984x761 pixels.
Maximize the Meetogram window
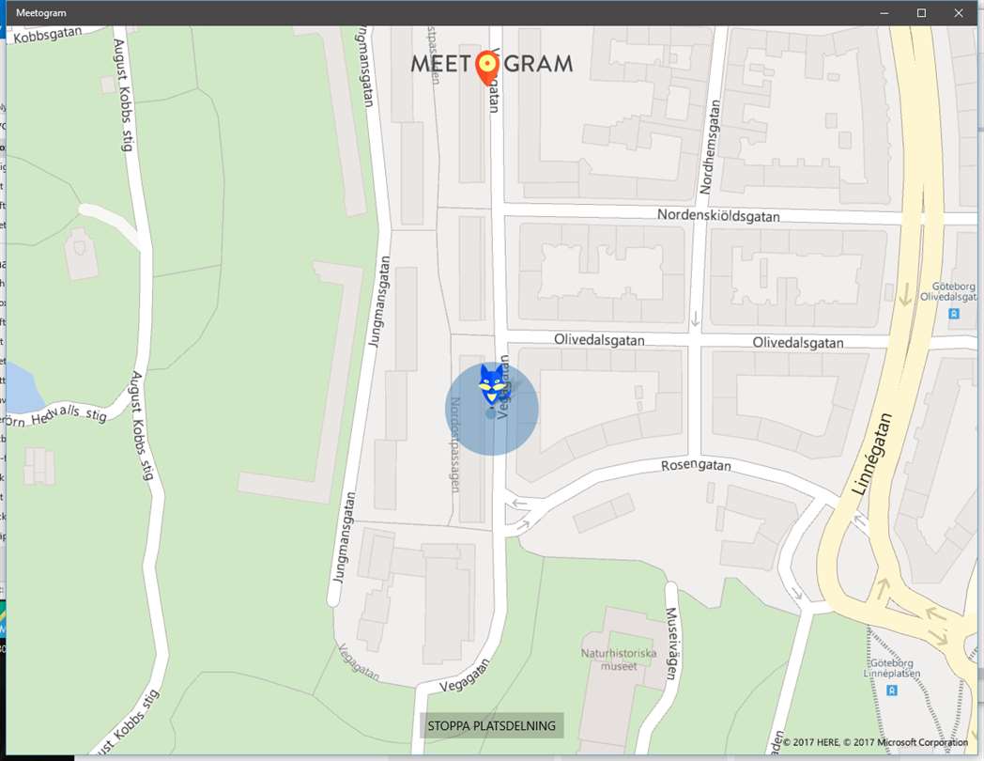[x=921, y=12]
